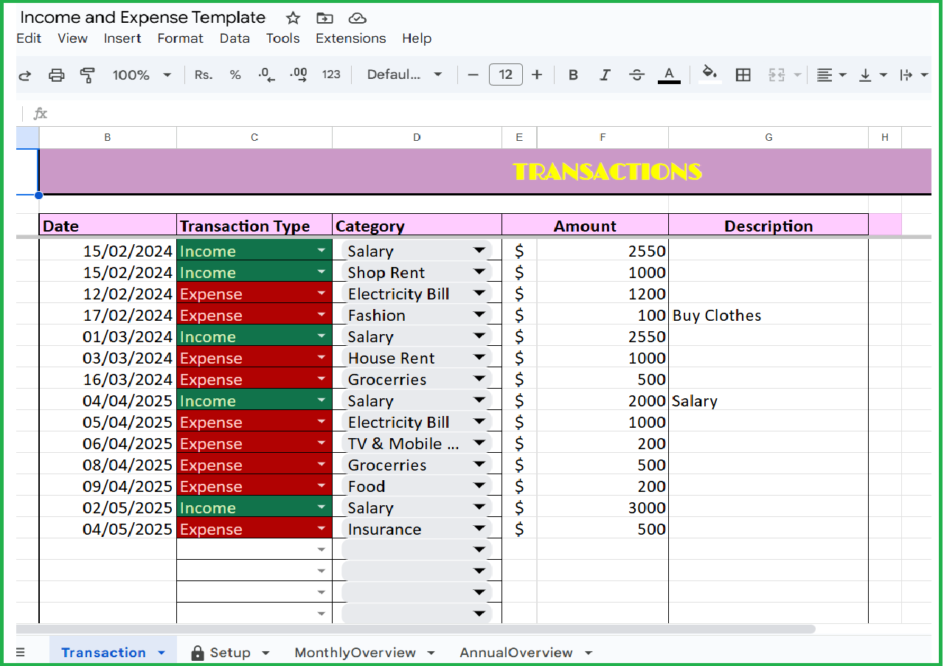Select the Amount header cell
944x666 pixels.
pyautogui.click(x=585, y=226)
